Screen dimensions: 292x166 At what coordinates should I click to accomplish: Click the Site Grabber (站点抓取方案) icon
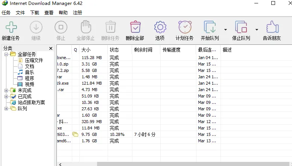coord(13,102)
